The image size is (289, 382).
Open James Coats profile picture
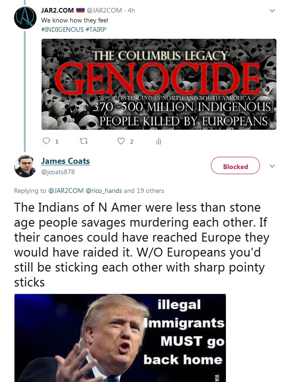pyautogui.click(x=25, y=166)
